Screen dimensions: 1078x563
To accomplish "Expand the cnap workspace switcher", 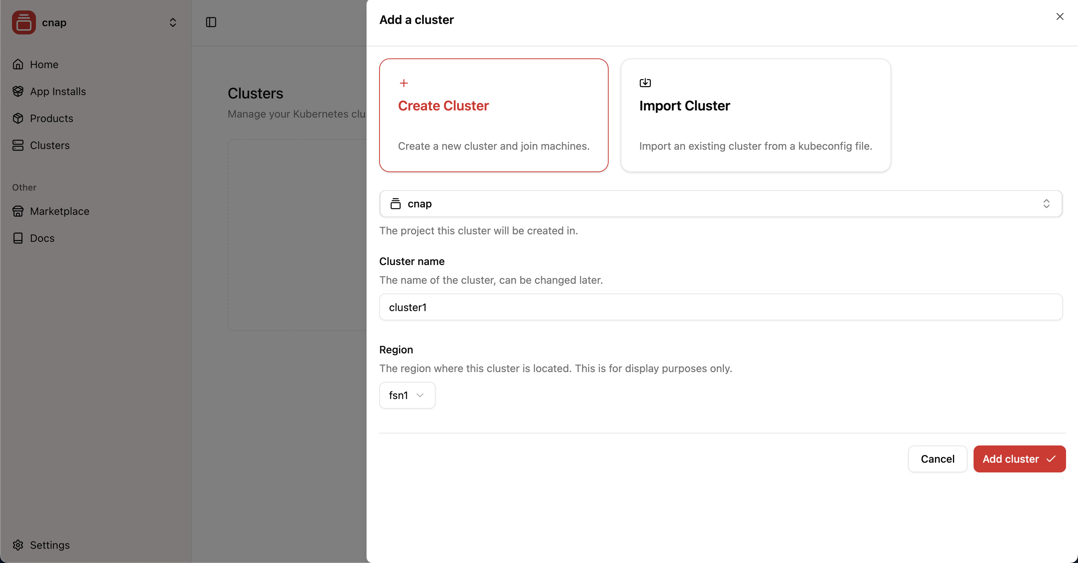I will [x=173, y=22].
